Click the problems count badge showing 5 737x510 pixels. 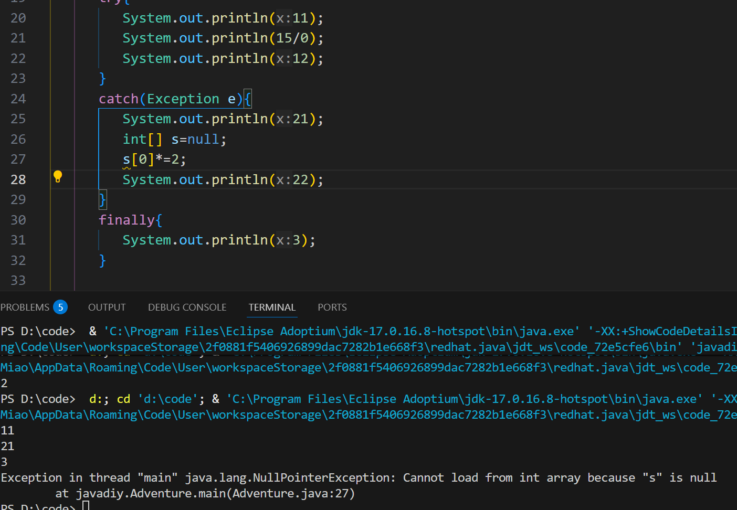tap(60, 307)
